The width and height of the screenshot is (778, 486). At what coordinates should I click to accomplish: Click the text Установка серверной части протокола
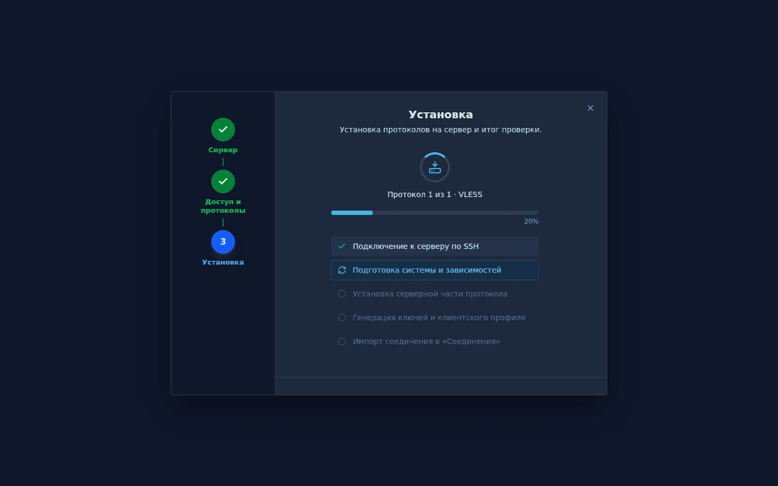[430, 294]
